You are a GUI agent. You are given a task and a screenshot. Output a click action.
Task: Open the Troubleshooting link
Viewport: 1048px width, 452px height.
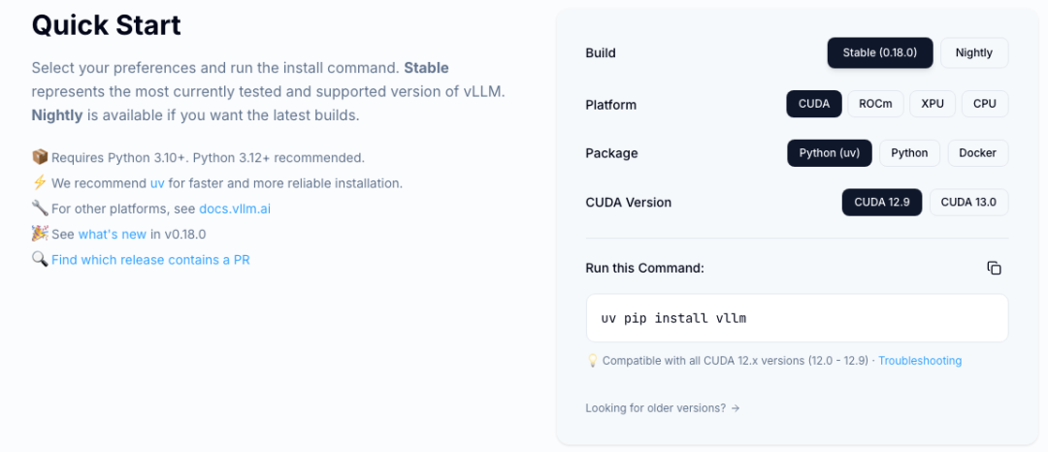point(920,361)
